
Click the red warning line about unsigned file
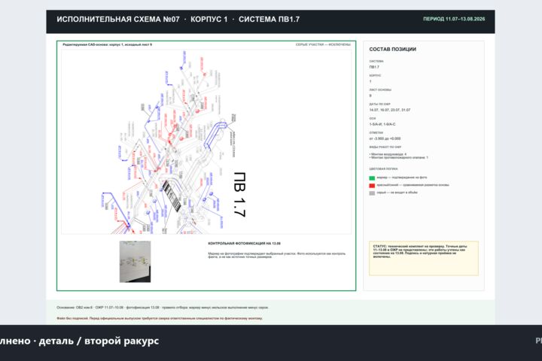pyautogui.click(x=160, y=318)
